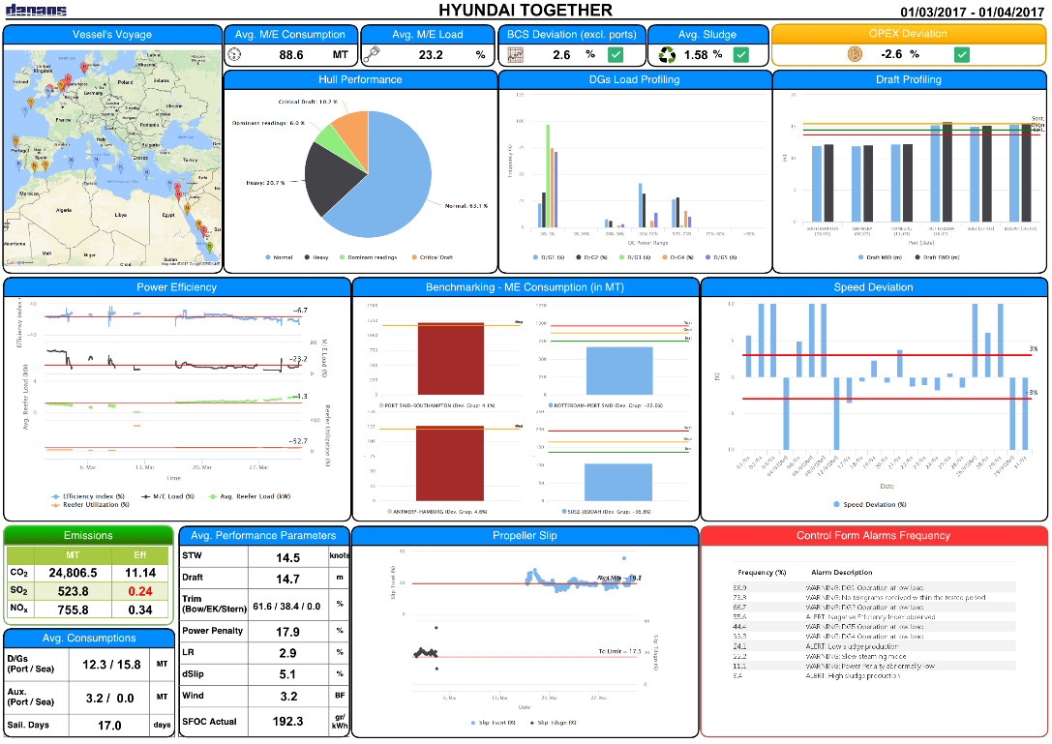Toggle the Normal series in Hull Performance legend
Image resolution: width=1052 pixels, height=744 pixels.
point(279,257)
